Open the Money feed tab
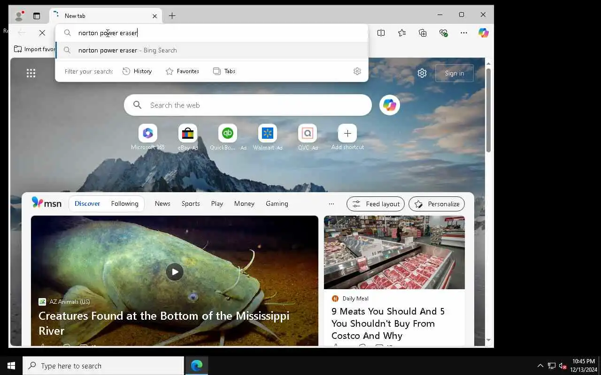This screenshot has height=375, width=601. point(244,203)
